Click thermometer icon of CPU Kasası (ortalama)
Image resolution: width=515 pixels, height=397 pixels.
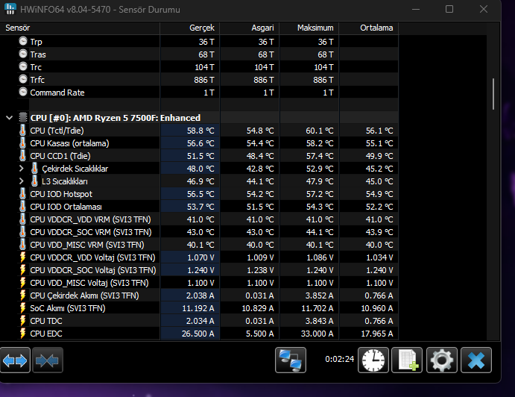point(22,143)
